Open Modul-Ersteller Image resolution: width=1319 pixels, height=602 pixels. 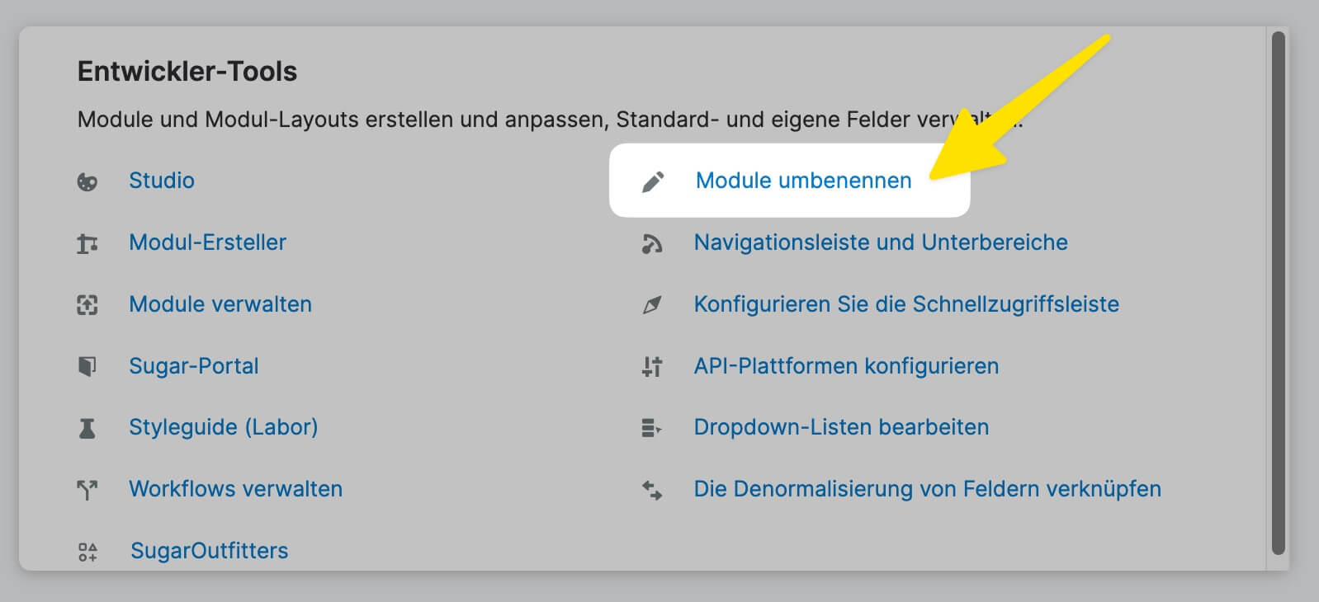[x=207, y=242]
